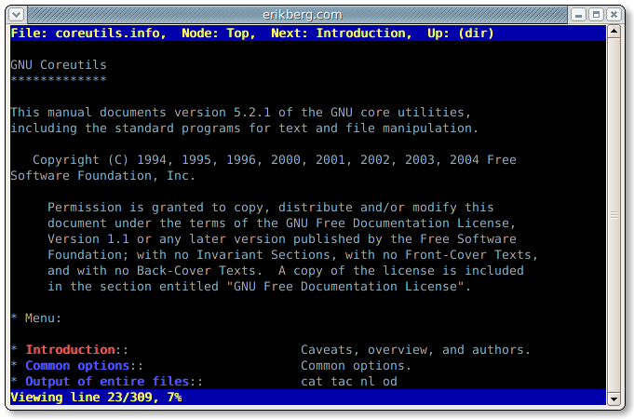
Task: Click 'Caveats, overview, and authors.' description
Action: click(x=415, y=349)
